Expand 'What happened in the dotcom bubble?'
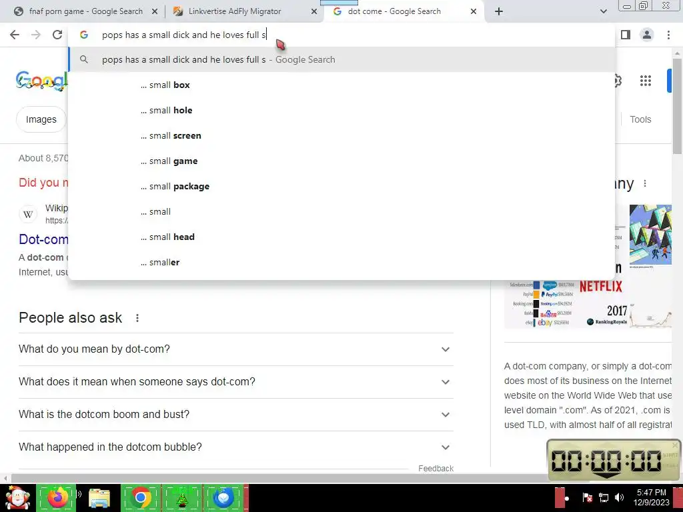The width and height of the screenshot is (683, 512). (235, 447)
